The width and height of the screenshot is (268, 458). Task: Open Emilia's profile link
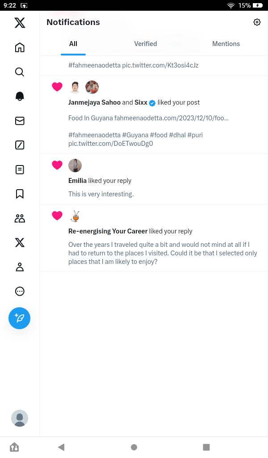click(77, 181)
